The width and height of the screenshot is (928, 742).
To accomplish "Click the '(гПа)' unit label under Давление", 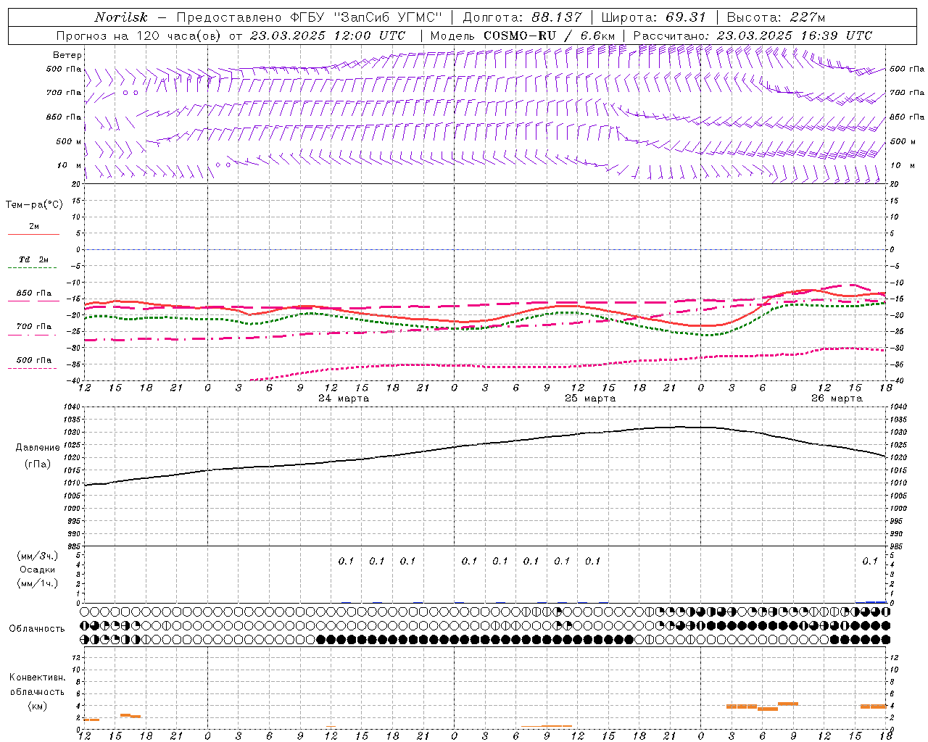I will [x=38, y=464].
